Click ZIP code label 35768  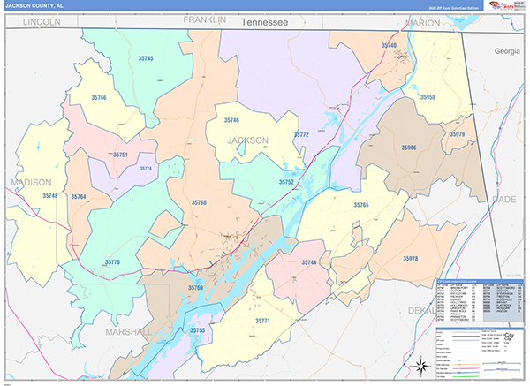click(199, 202)
